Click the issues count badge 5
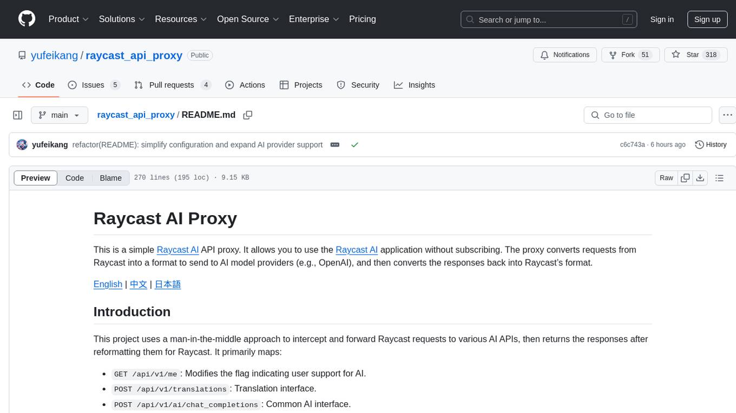 [115, 85]
